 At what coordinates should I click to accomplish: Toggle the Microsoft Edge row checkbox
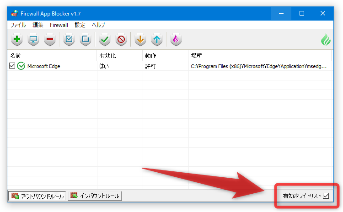tap(12, 66)
